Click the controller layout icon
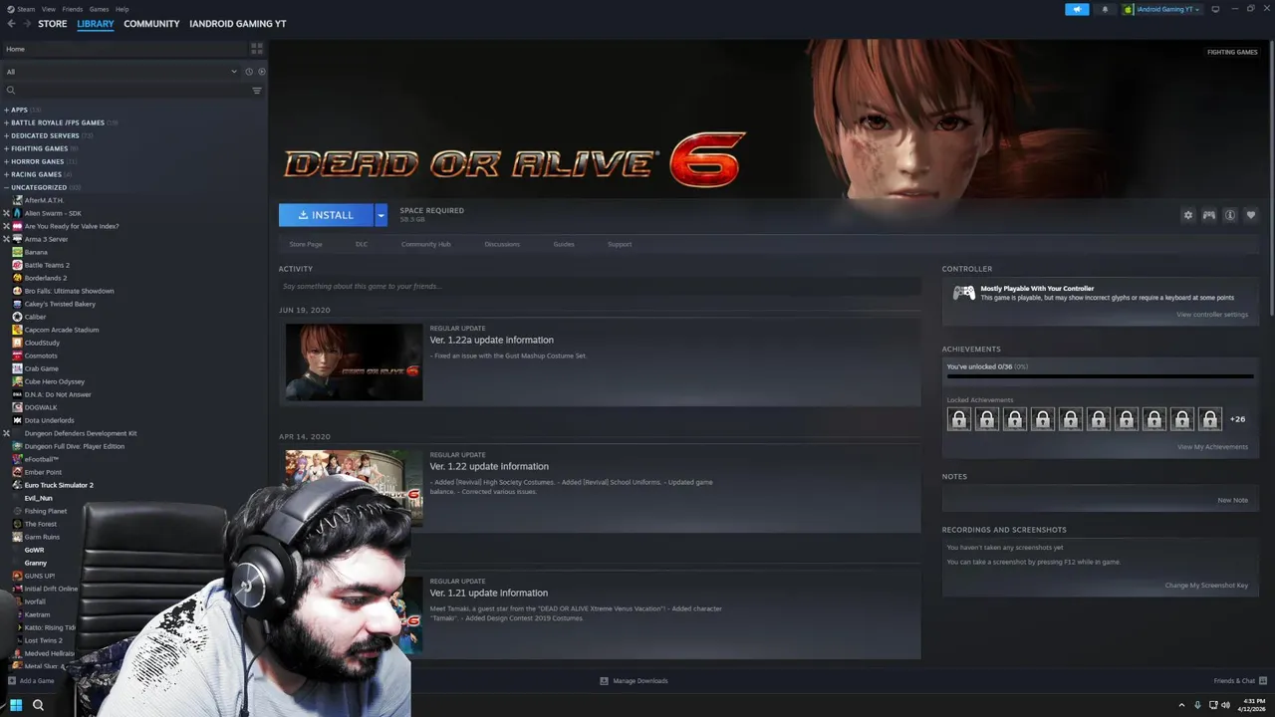Viewport: 1275px width, 717px height. click(1209, 215)
